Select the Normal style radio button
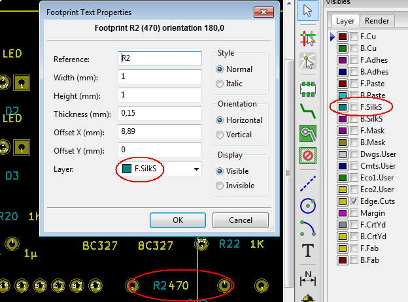 pos(220,69)
